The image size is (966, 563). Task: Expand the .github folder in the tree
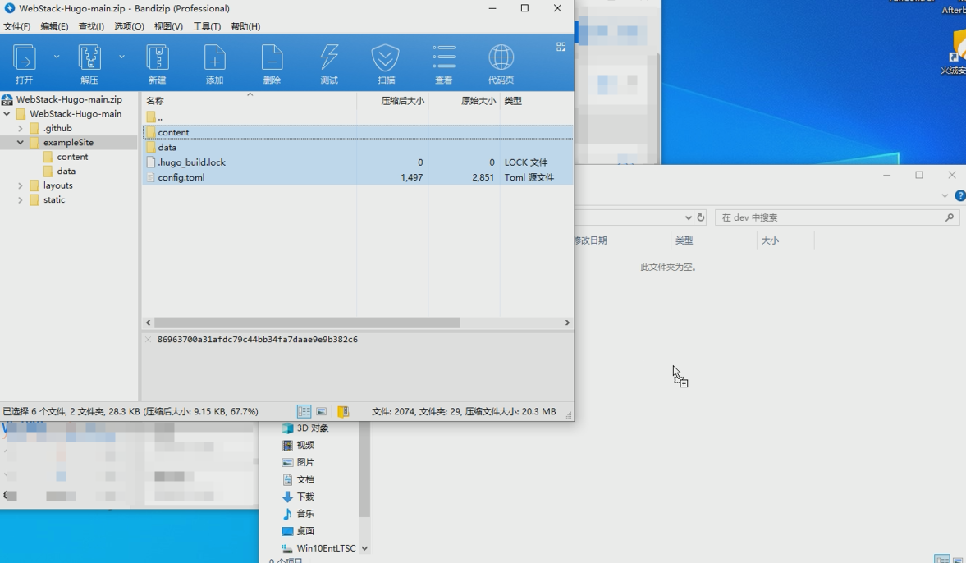coord(21,129)
